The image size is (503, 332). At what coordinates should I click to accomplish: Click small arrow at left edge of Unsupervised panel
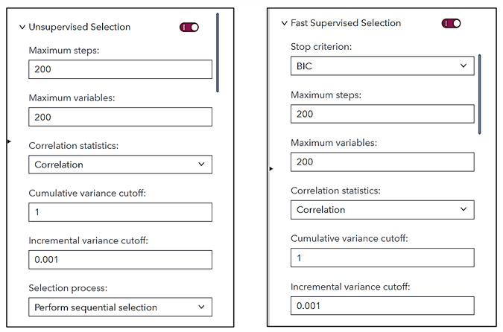pos(9,141)
